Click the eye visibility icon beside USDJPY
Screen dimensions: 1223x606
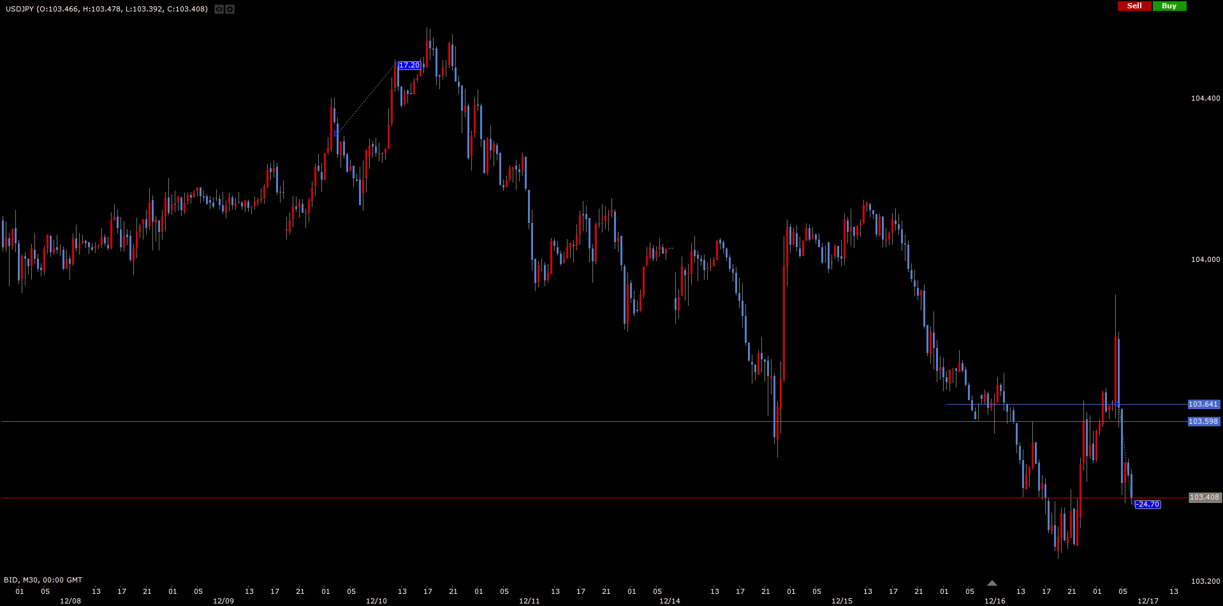tap(219, 10)
